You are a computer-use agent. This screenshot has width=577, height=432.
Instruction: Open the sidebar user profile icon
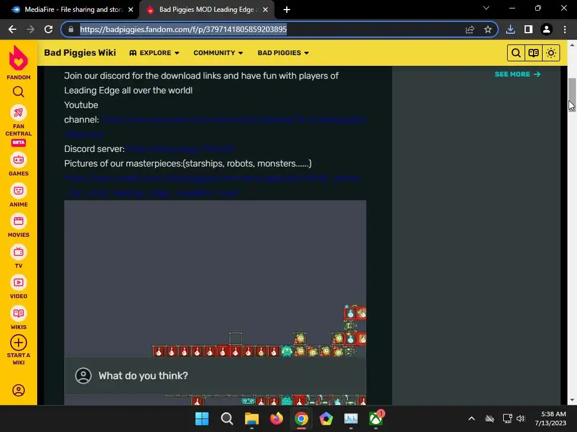tap(19, 390)
